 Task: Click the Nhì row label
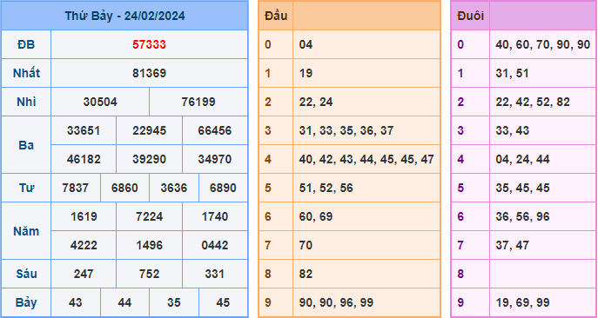pos(26,102)
